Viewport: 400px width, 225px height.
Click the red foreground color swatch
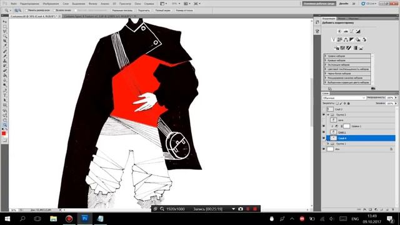4,133
